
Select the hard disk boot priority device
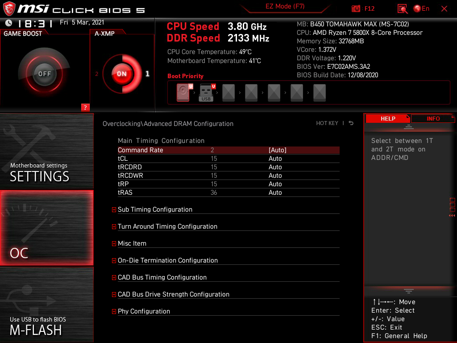pos(183,92)
